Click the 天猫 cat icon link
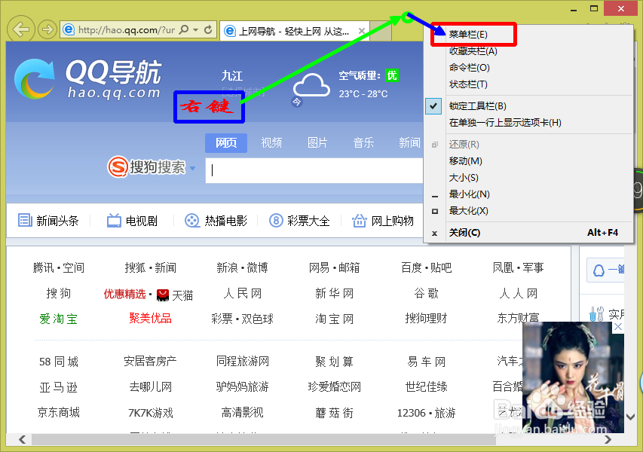The width and height of the screenshot is (643, 452). pos(163,295)
